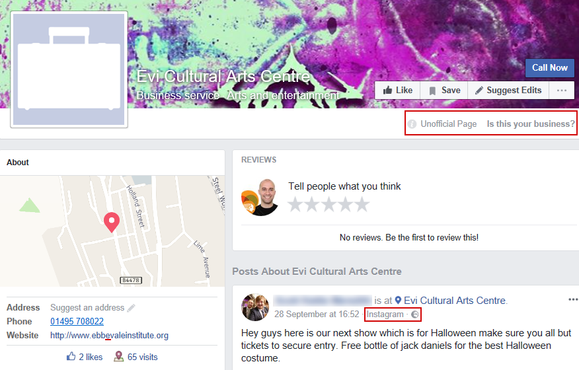The height and width of the screenshot is (370, 579).
Task: Click the post author's profile photo
Action: click(x=255, y=307)
